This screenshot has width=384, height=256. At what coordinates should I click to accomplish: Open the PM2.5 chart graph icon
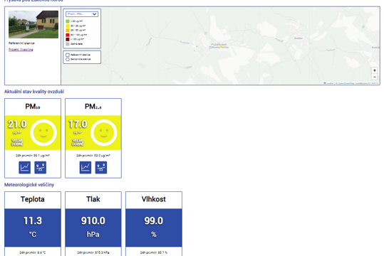pyautogui.click(x=85, y=168)
